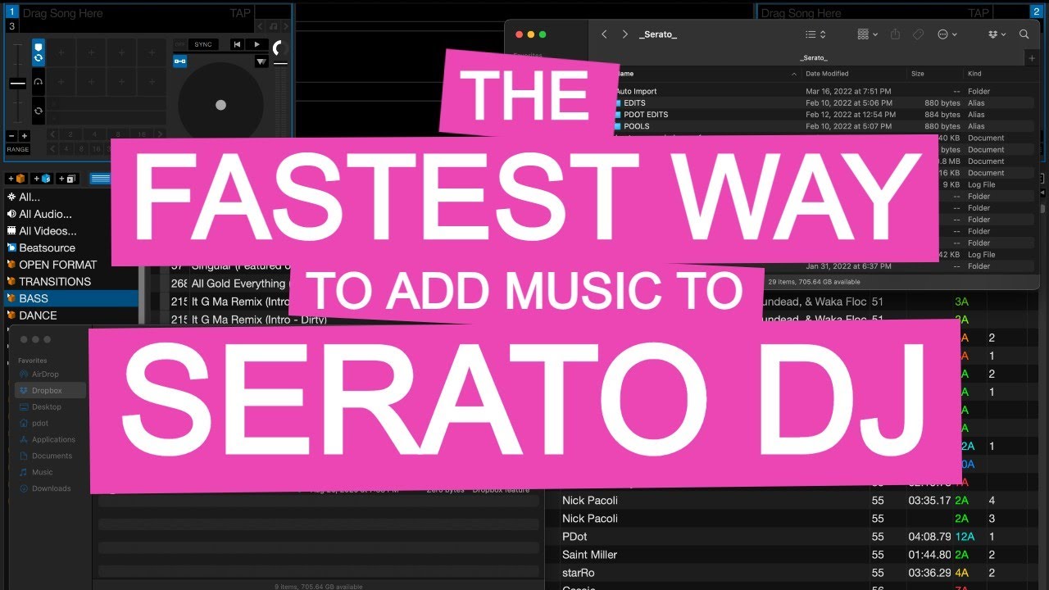Click TAP tempo on deck 2
Screen dimensions: 1049x590
coord(979,13)
